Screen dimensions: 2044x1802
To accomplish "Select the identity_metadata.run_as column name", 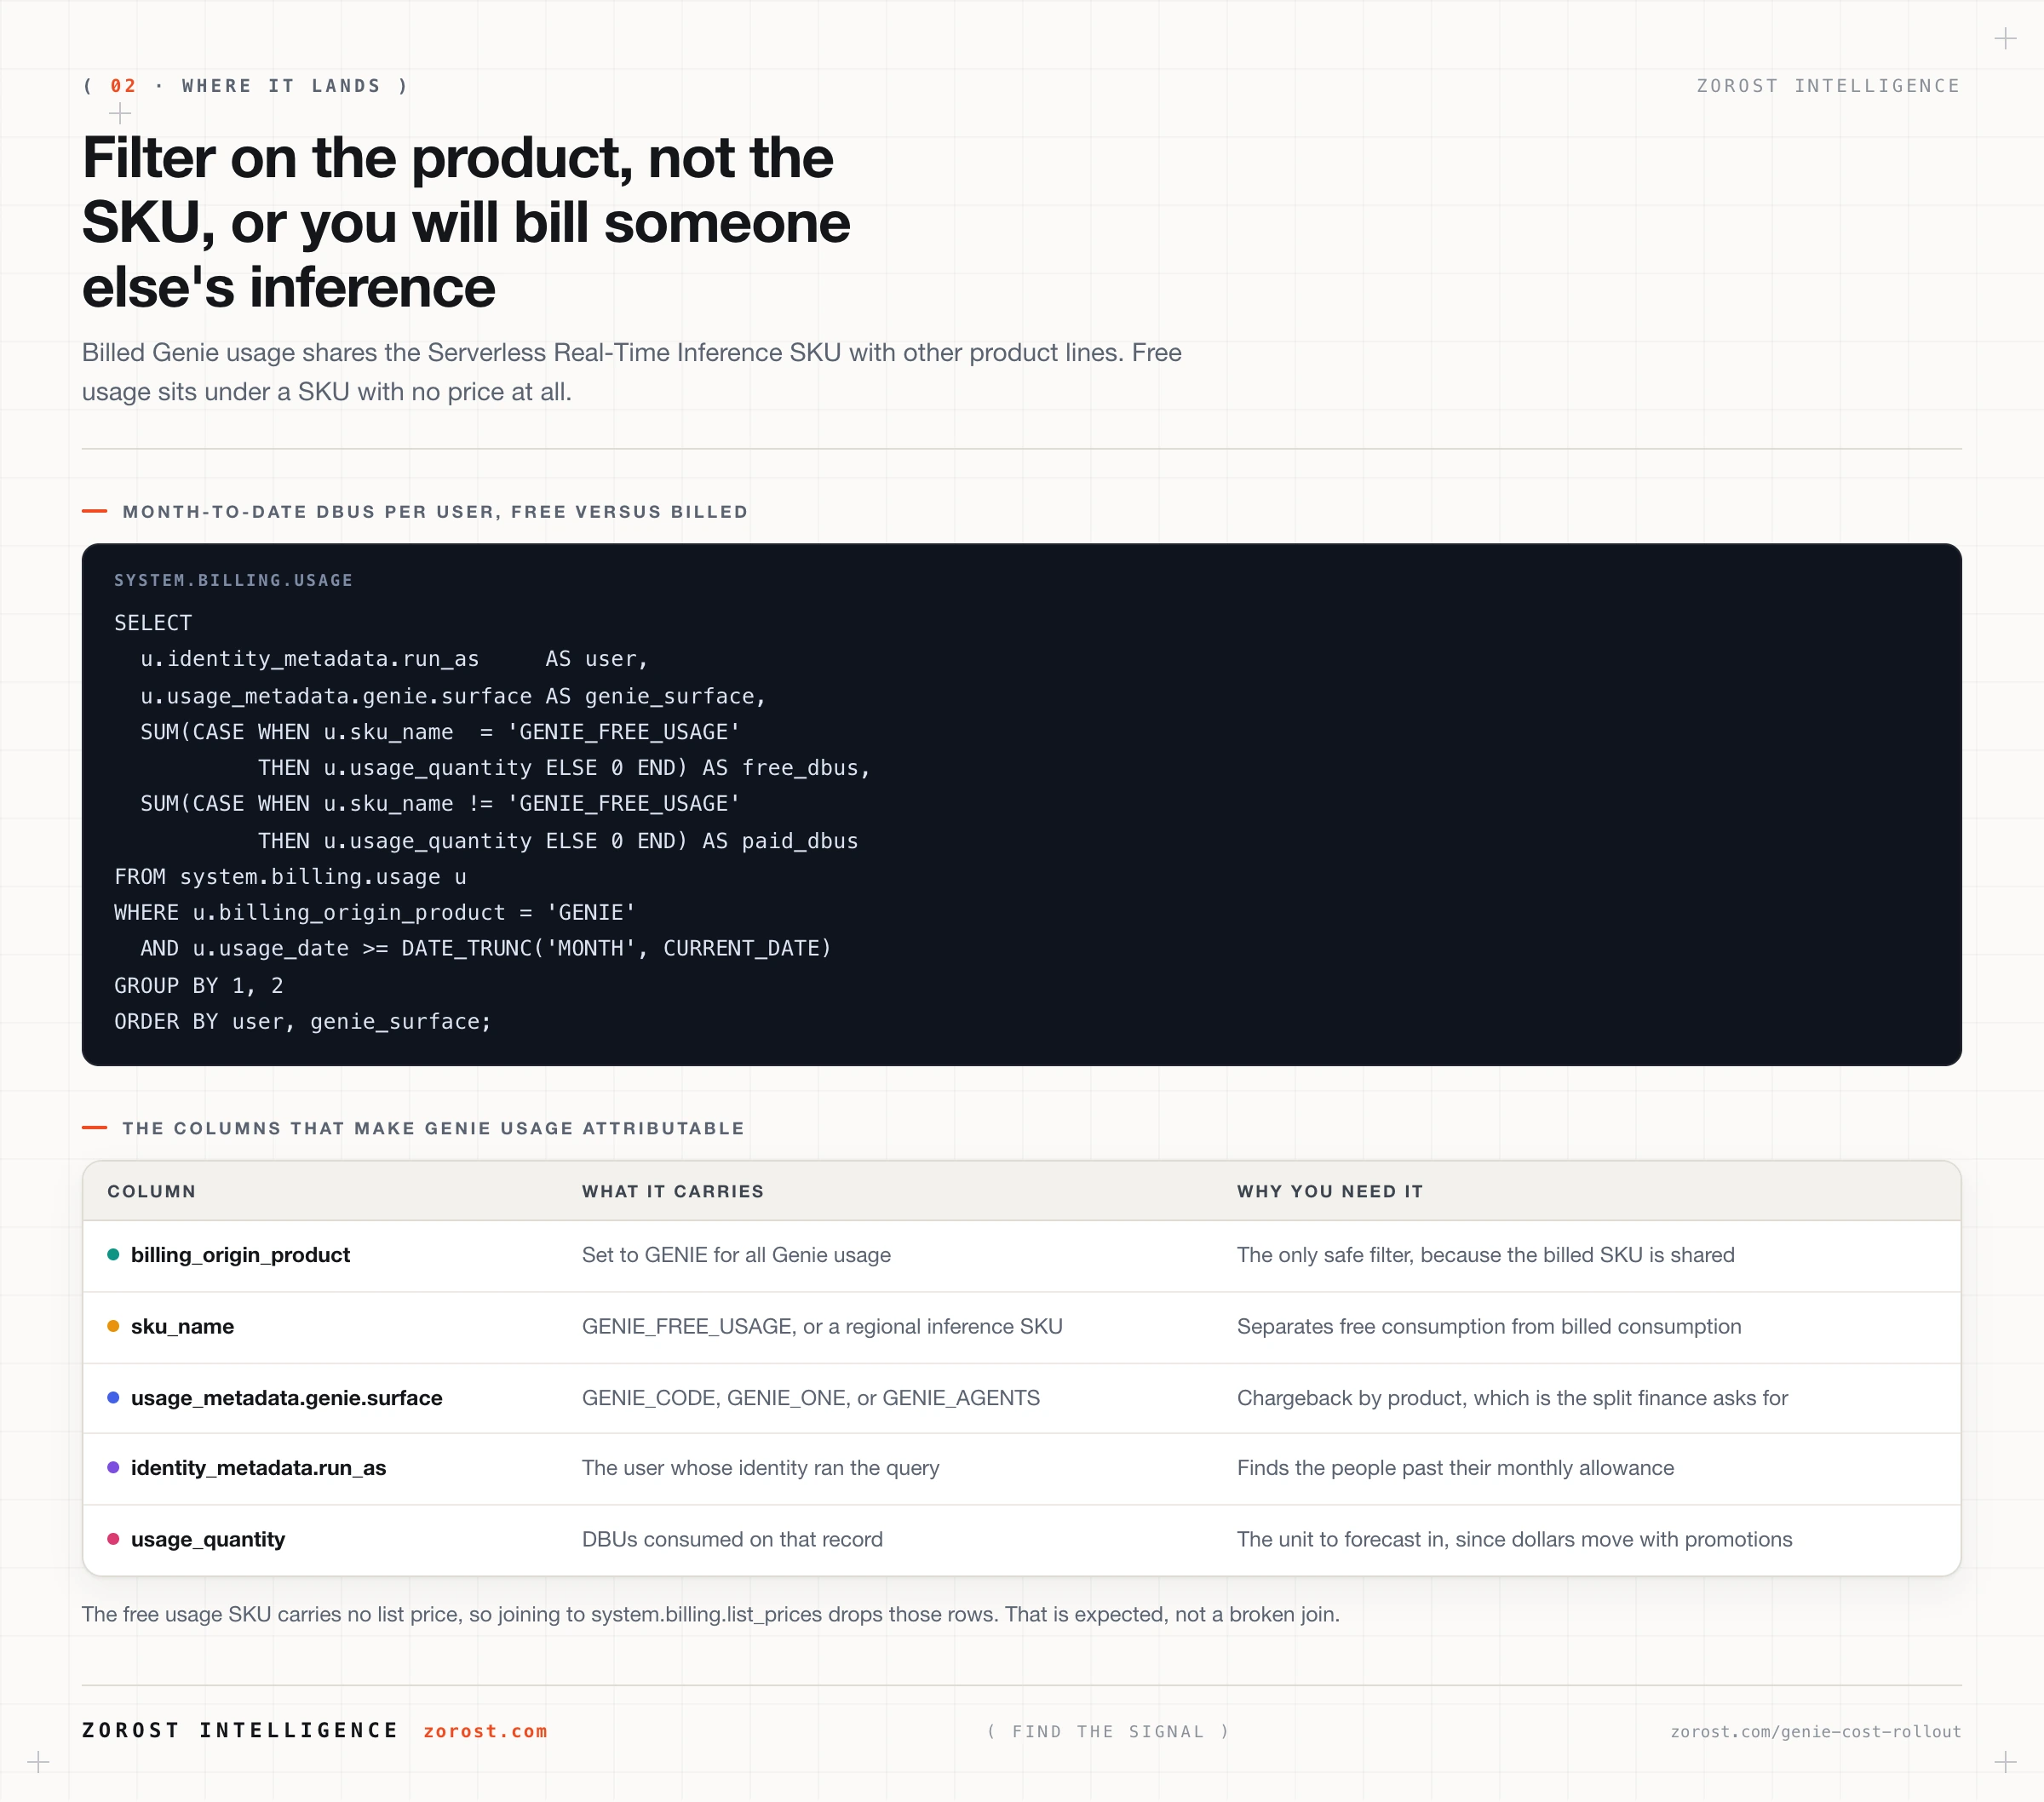I will click(258, 1467).
